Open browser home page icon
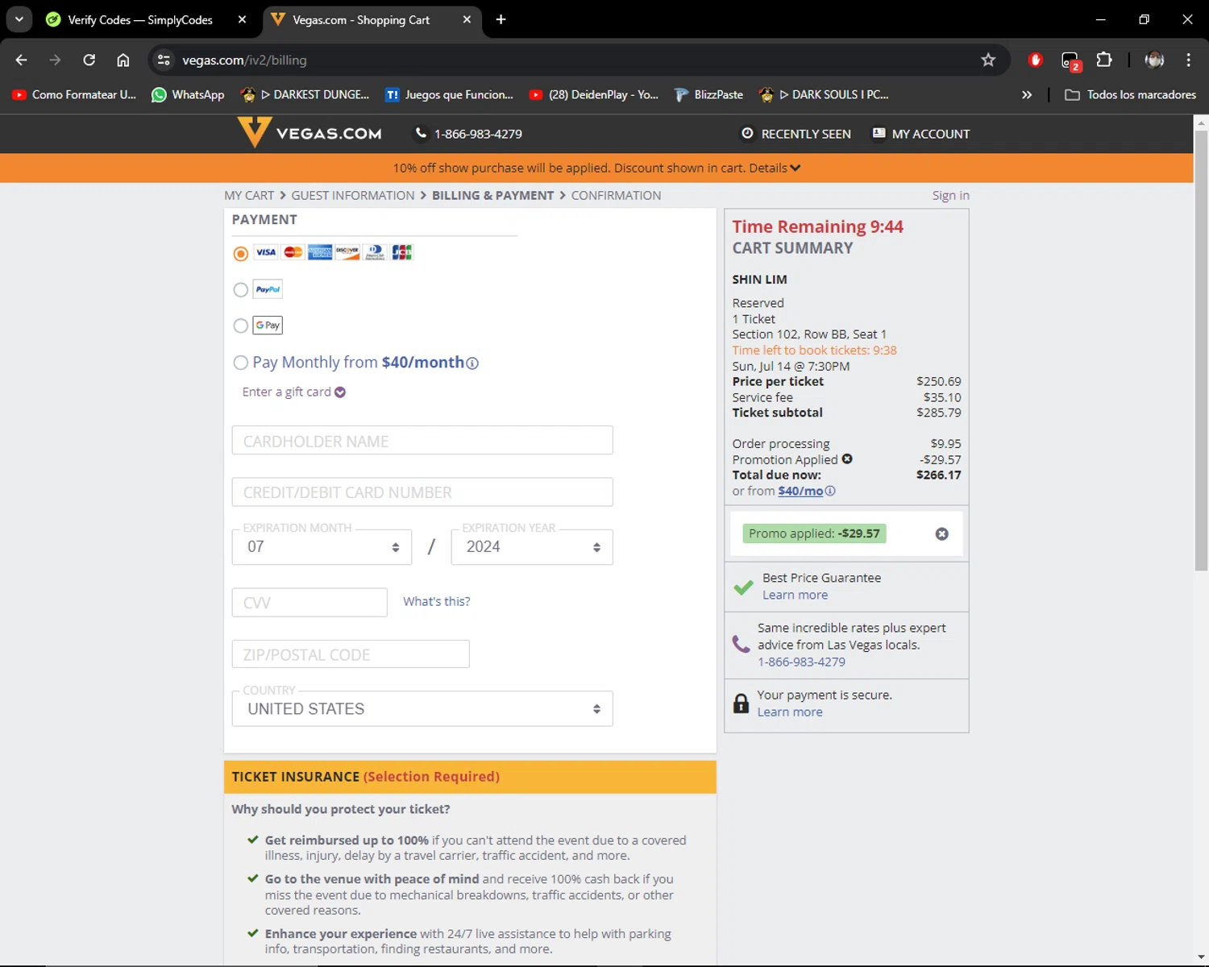The image size is (1209, 967). 123,60
